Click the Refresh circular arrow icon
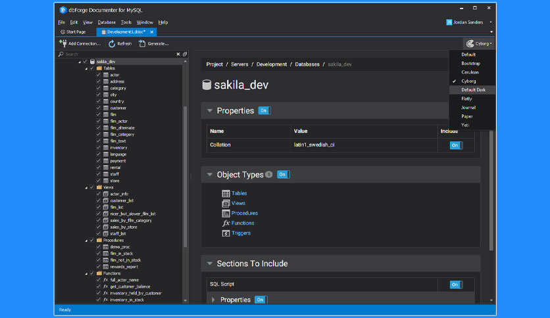The width and height of the screenshot is (550, 318). (112, 43)
